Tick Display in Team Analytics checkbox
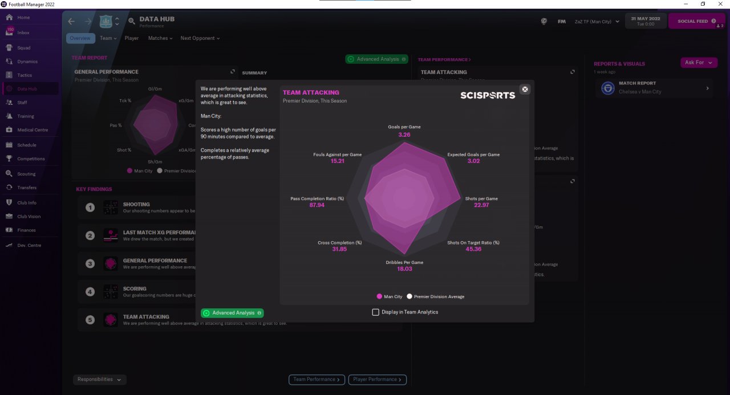The height and width of the screenshot is (395, 730). [375, 312]
